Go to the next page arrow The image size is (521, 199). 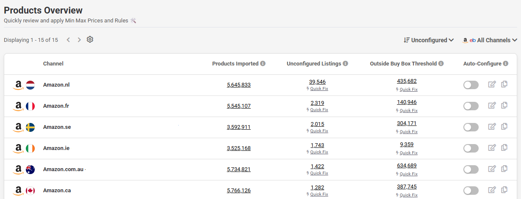click(x=79, y=40)
